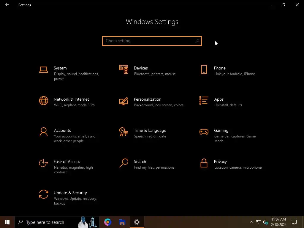
Task: Click 'Link your Android, iPhone' text
Action: tap(235, 74)
